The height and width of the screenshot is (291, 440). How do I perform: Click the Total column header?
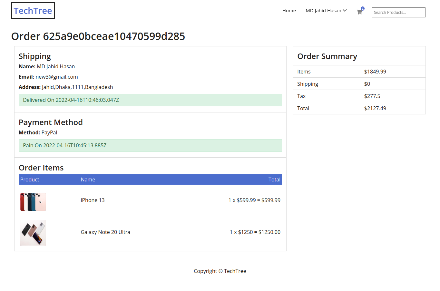click(274, 179)
